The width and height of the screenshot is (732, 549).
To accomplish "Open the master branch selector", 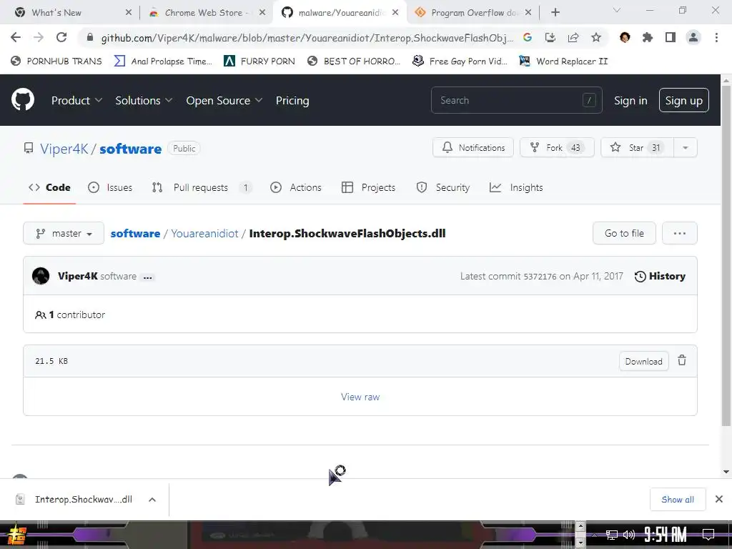I will coord(64,233).
